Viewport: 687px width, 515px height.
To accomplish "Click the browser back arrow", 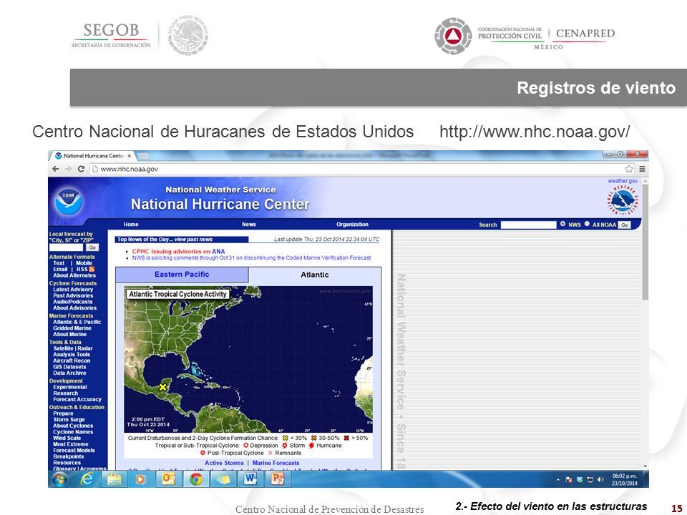I will [x=55, y=169].
